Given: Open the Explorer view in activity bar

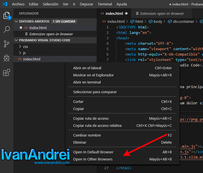Looking at the screenshot, I should coord(7,15).
